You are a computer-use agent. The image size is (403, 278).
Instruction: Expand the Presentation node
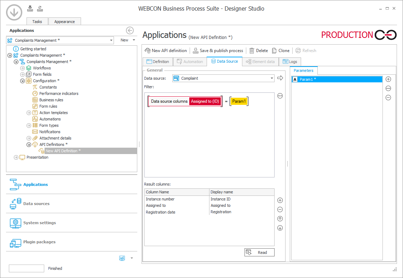click(16, 157)
